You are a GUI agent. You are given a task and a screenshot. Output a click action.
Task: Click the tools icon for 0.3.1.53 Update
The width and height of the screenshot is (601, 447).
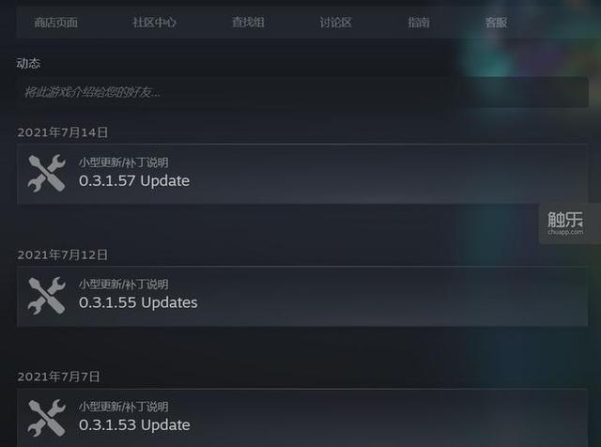(x=47, y=418)
